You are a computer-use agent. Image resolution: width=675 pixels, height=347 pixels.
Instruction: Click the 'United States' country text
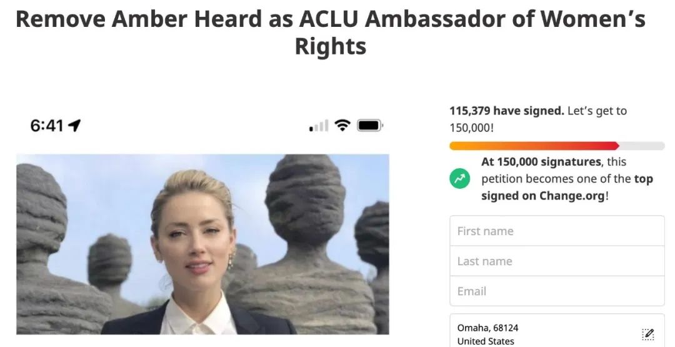pyautogui.click(x=486, y=341)
